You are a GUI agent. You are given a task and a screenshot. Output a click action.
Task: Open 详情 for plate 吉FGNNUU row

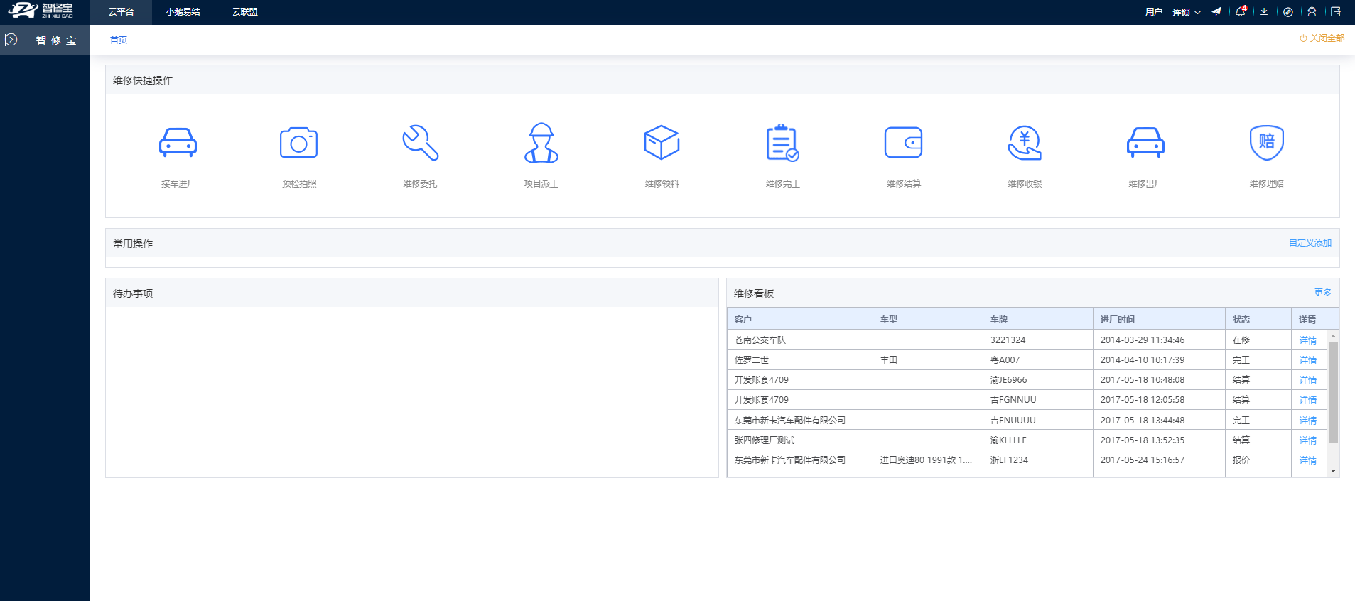click(x=1308, y=400)
